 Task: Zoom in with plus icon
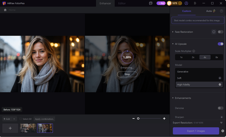(164, 118)
